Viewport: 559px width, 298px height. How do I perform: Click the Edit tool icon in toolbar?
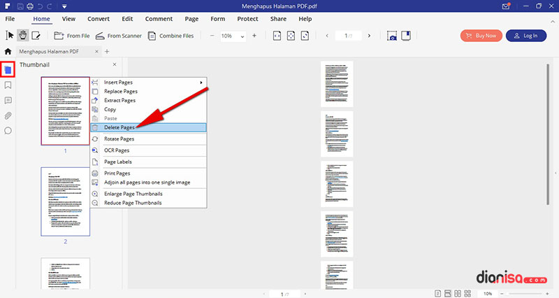coord(36,36)
